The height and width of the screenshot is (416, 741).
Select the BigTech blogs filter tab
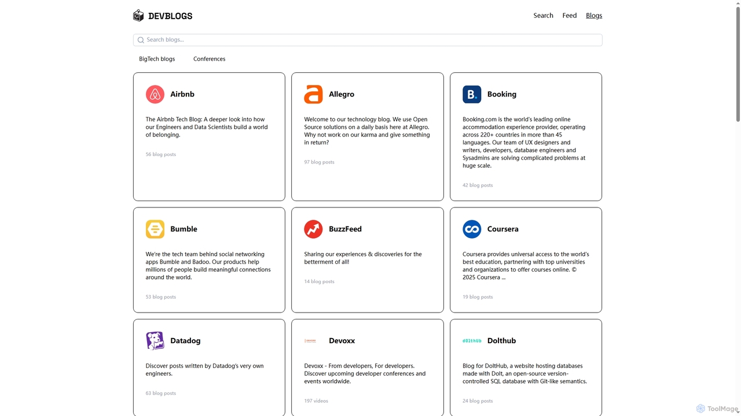(x=157, y=59)
